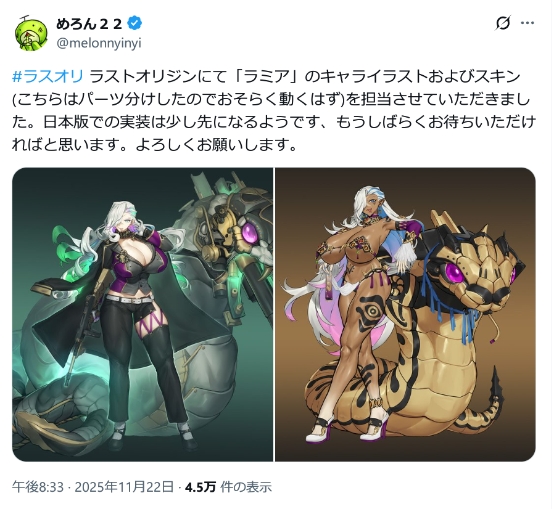Screen dimensions: 554x509
Task: Click the Grok slashed-circle icon
Action: 502,23
